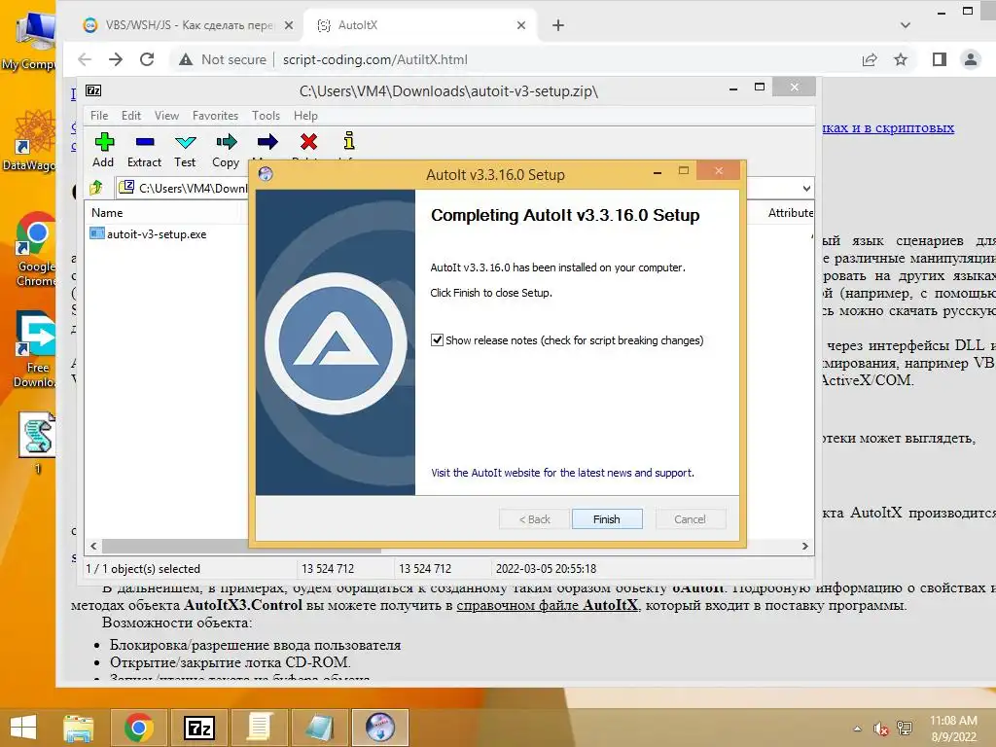Click the greyed Cancel button in Setup
The height and width of the screenshot is (747, 996).
pyautogui.click(x=690, y=519)
